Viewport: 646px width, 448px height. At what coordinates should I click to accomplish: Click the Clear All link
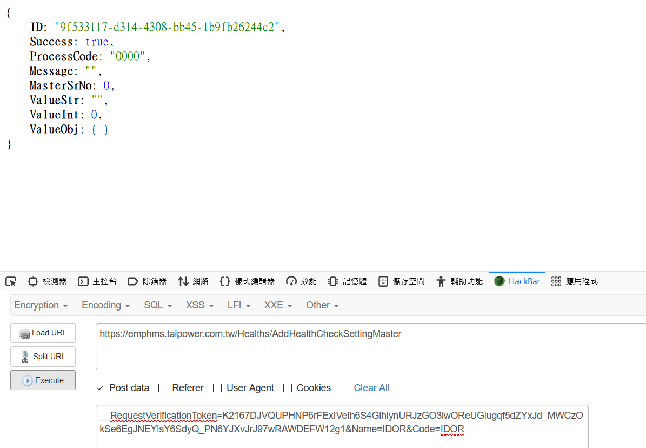[371, 388]
